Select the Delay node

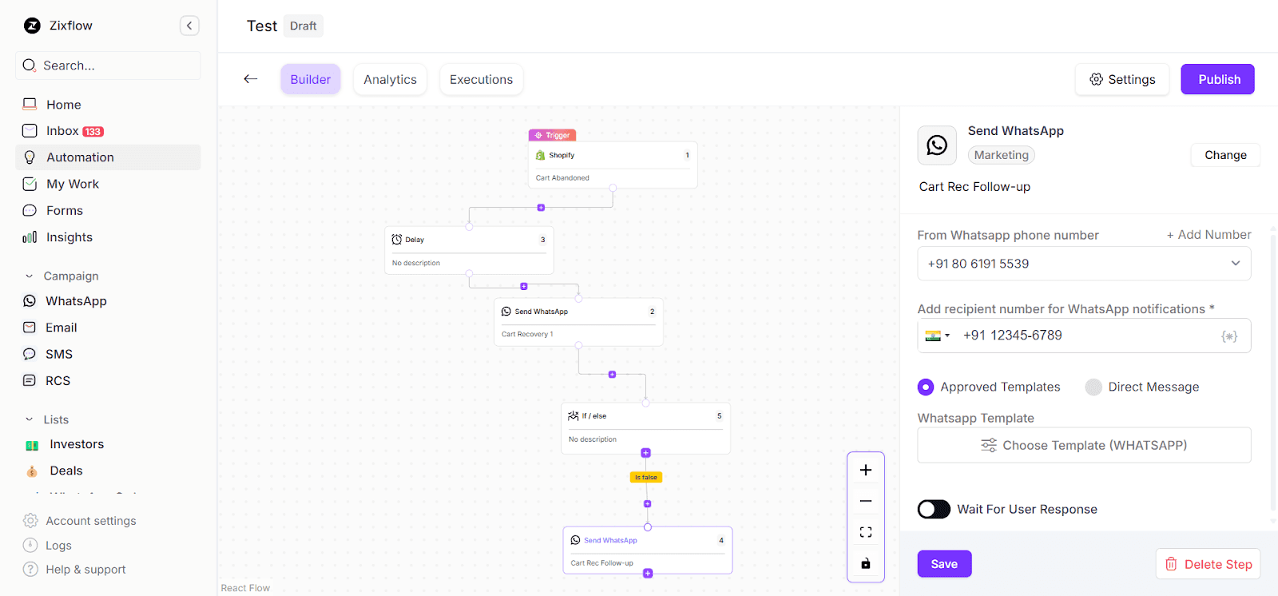click(469, 251)
